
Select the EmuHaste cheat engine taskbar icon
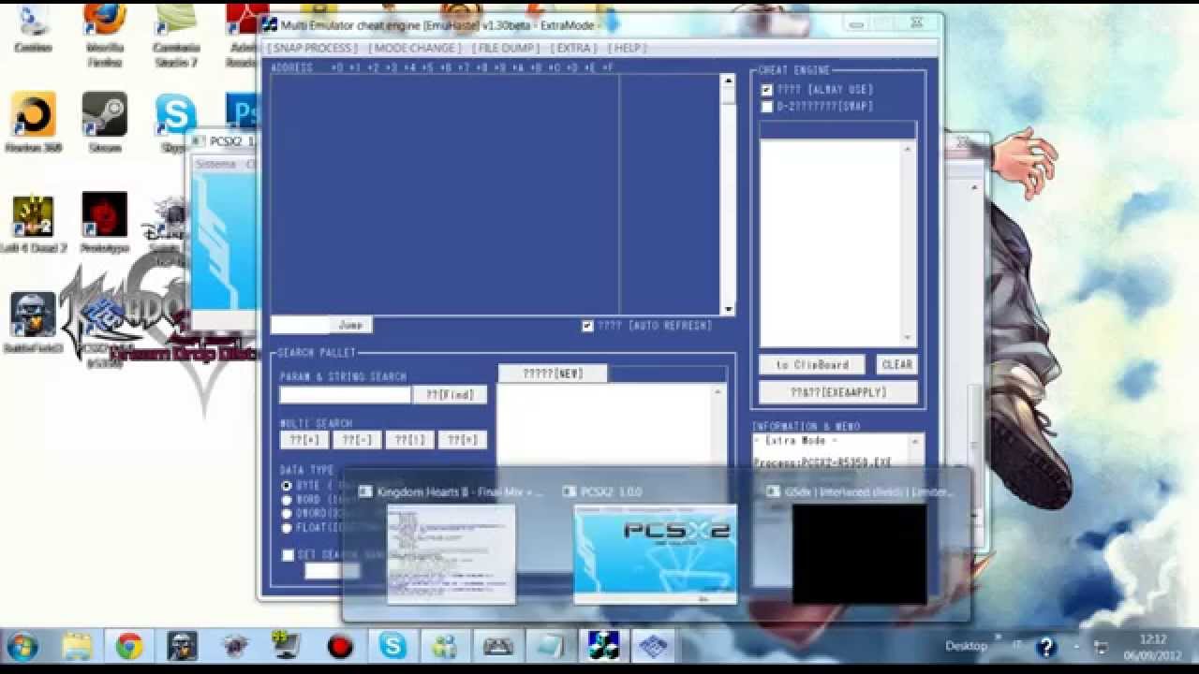[602, 647]
